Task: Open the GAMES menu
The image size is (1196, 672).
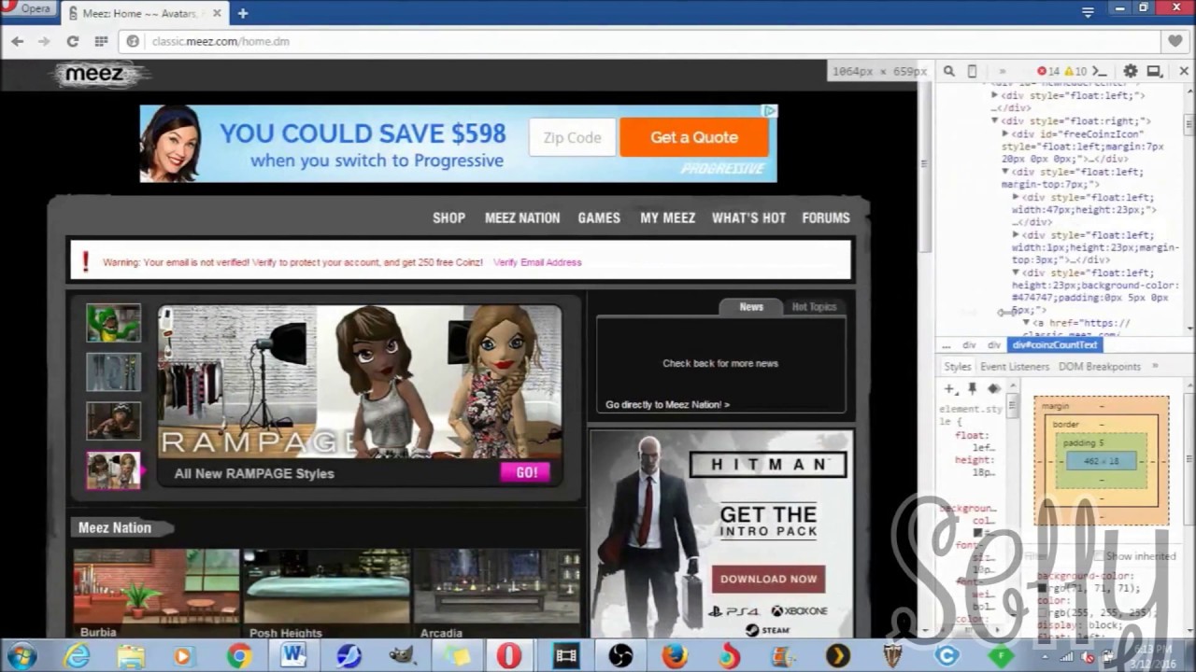Action: click(599, 217)
